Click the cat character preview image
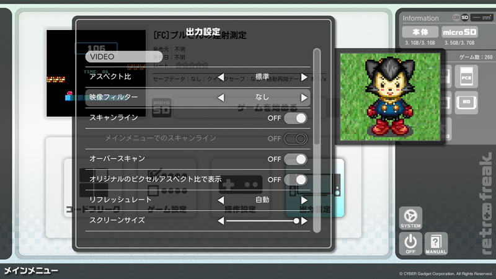This screenshot has width=496, height=279. tap(391, 96)
